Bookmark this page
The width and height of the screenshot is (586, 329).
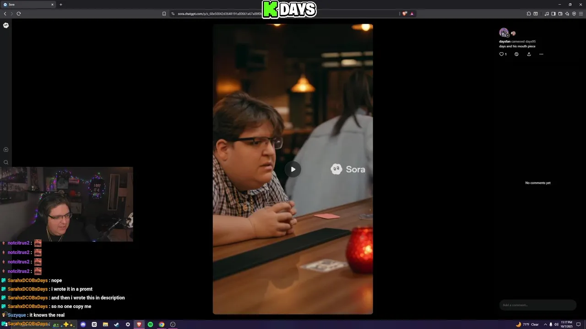pyautogui.click(x=164, y=14)
